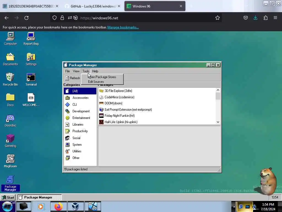Reload the windows96.net page

click(26, 18)
